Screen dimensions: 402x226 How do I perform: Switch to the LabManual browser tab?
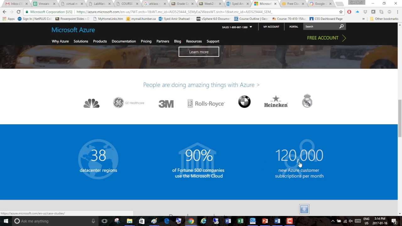(x=99, y=4)
